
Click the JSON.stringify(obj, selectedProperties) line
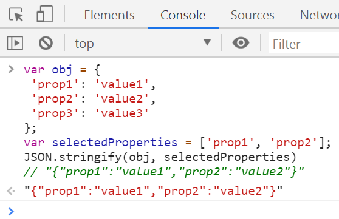(160, 157)
